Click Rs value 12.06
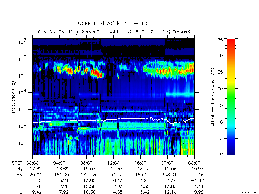259x194 pixels. click(170, 169)
